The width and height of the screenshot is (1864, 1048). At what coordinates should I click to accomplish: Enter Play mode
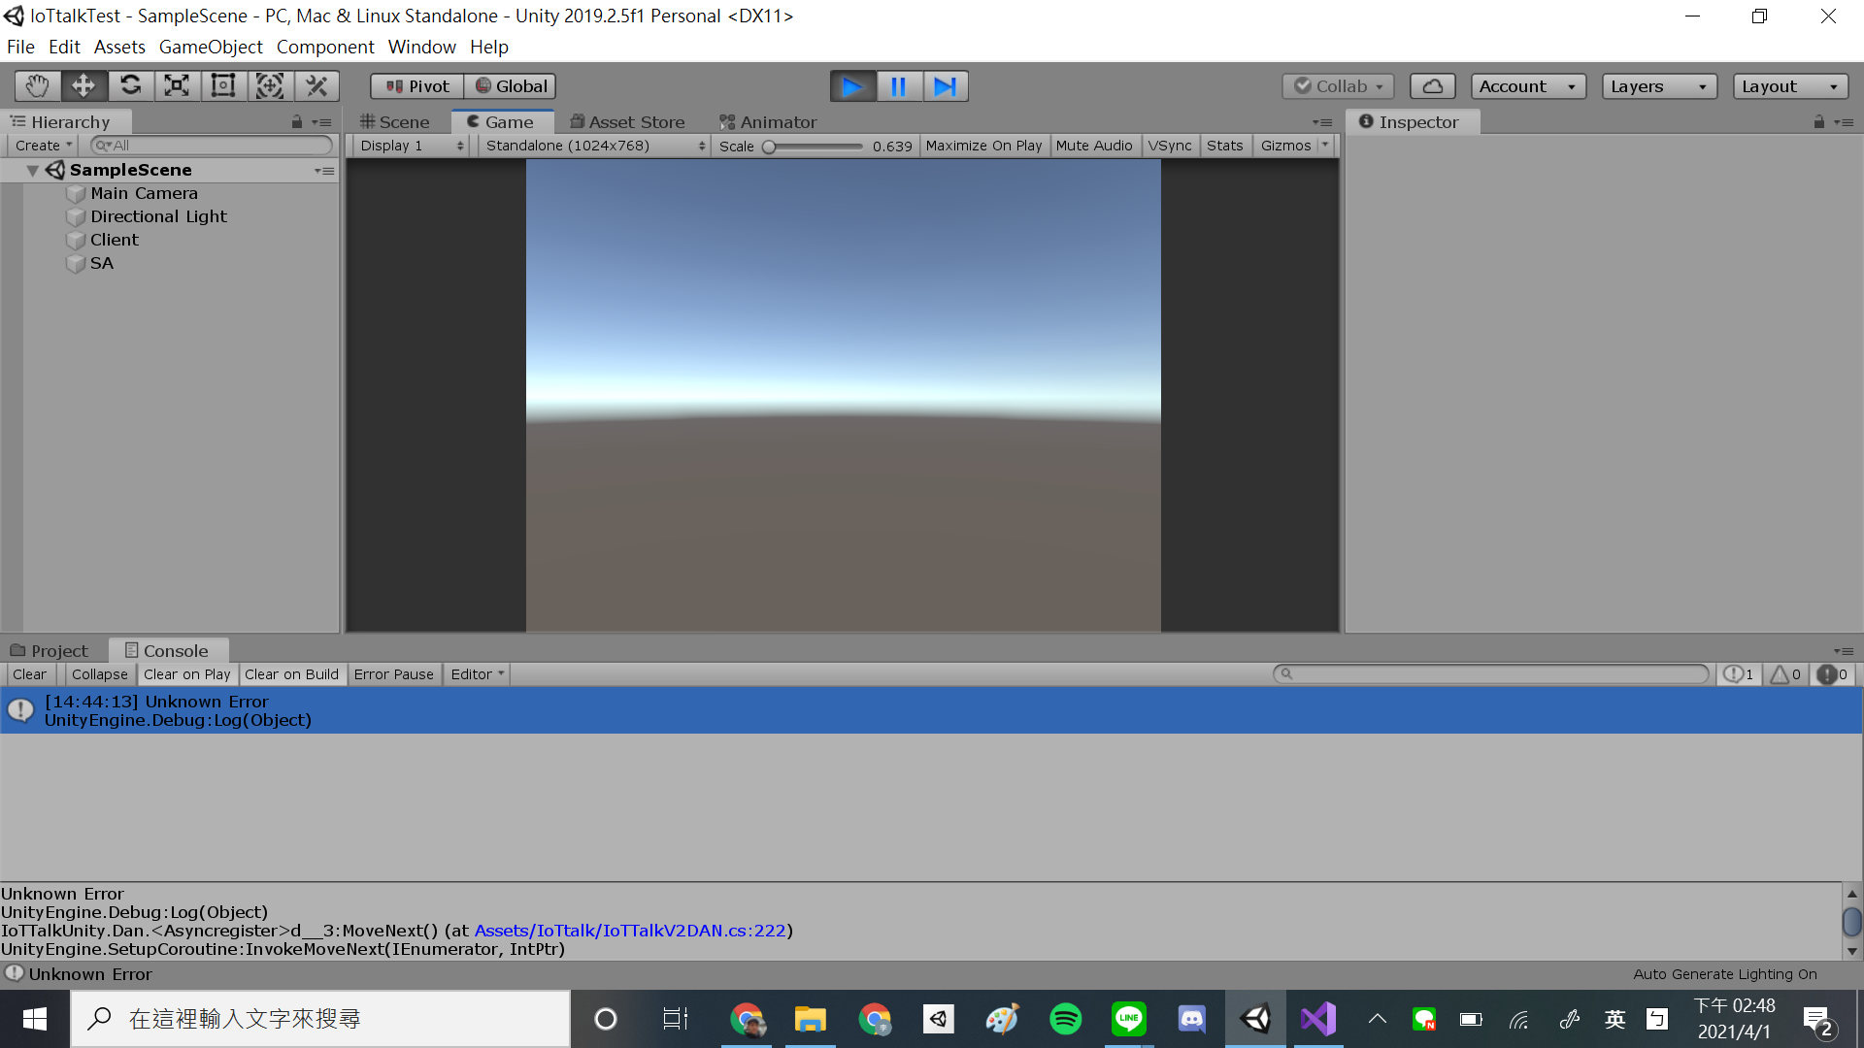tap(851, 85)
